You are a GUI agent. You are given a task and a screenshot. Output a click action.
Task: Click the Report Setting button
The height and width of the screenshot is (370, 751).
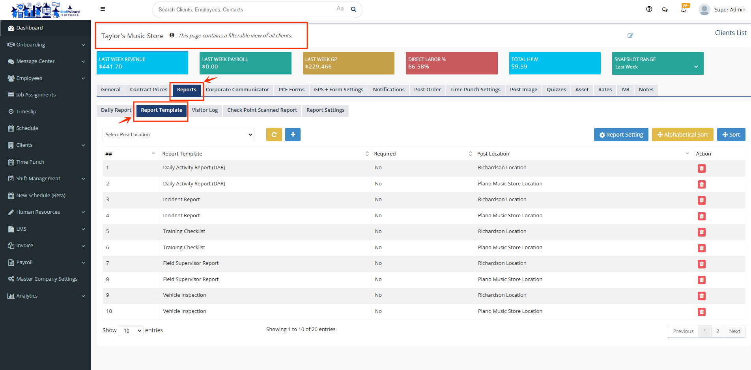[621, 135]
